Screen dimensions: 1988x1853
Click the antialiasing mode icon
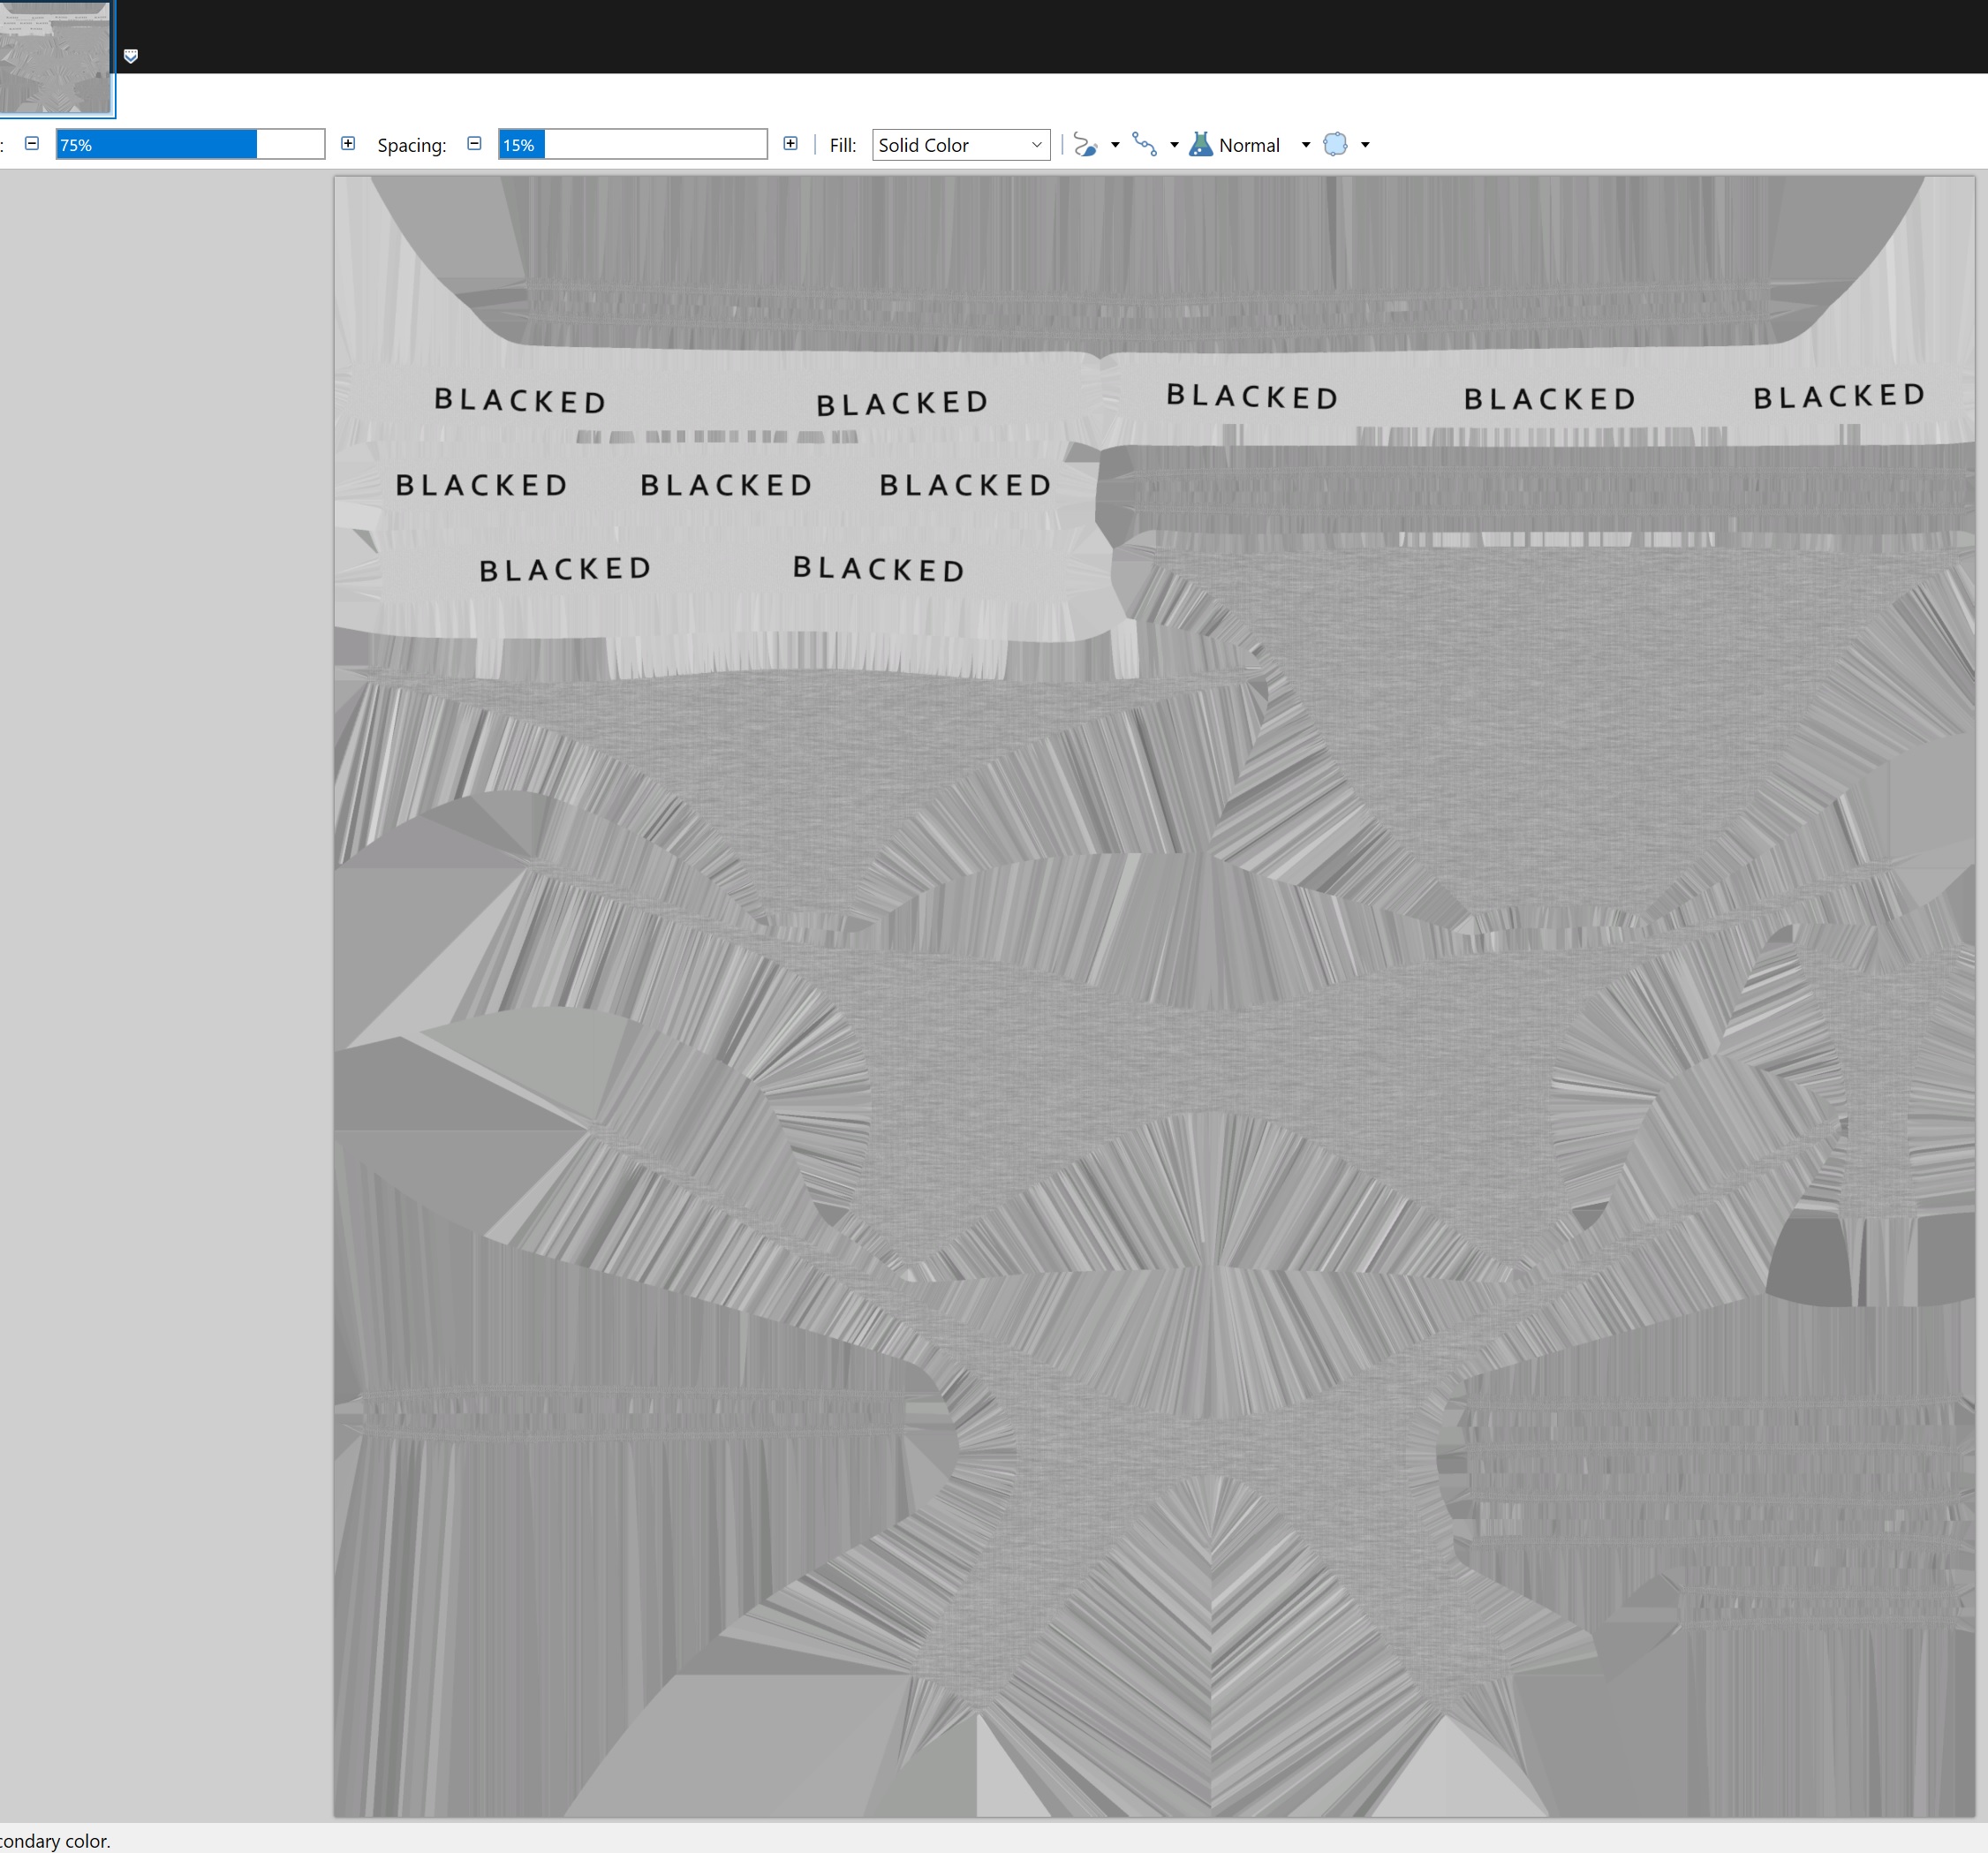tap(1144, 145)
